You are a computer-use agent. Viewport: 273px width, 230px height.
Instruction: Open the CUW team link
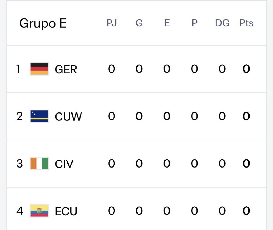point(68,117)
